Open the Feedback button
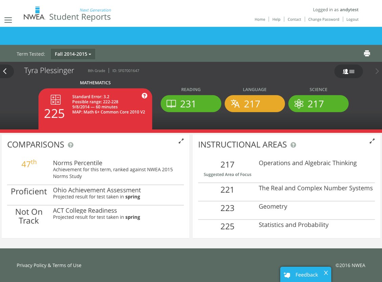 (306, 275)
